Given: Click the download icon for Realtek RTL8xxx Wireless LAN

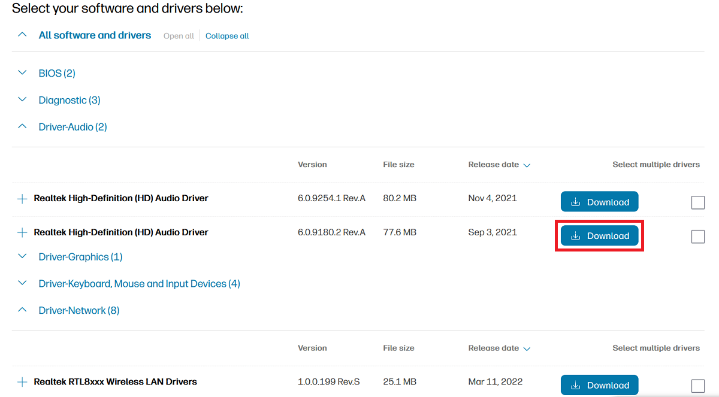Looking at the screenshot, I should click(576, 385).
